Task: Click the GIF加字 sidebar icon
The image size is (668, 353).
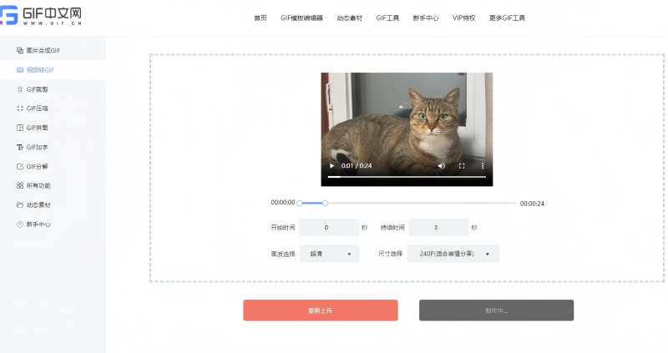Action: (19, 148)
